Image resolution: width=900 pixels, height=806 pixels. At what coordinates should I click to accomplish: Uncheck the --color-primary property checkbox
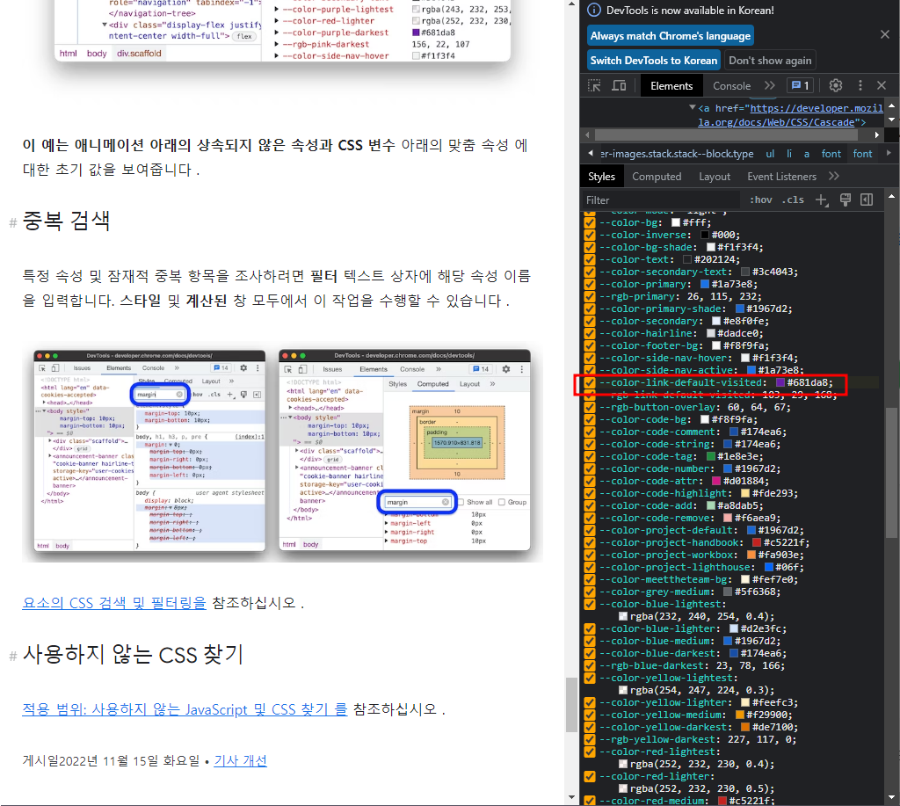click(x=590, y=284)
